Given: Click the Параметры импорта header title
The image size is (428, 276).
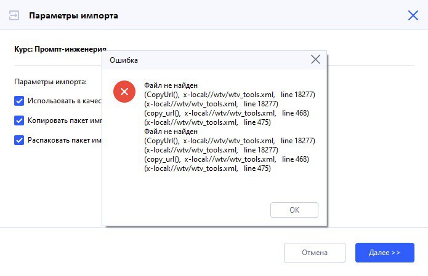Looking at the screenshot, I should [x=73, y=15].
